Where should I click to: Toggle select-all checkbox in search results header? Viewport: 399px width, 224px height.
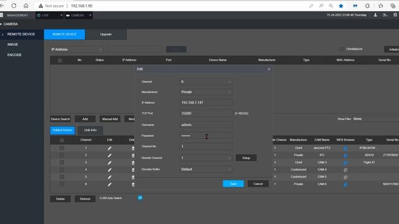(60, 60)
